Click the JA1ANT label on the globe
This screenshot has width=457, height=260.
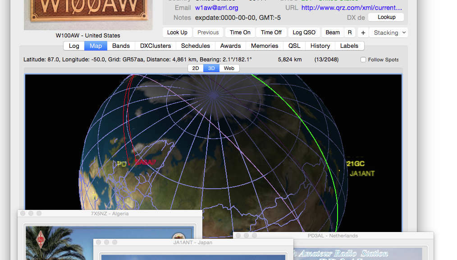point(362,174)
